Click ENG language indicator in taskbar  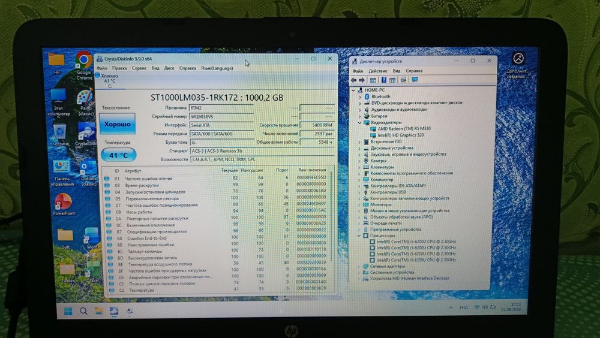click(463, 307)
